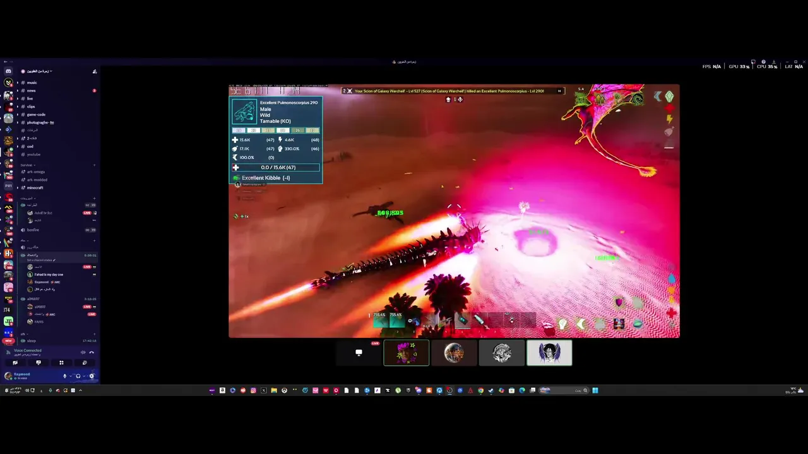Open Google Chrome from taskbar
This screenshot has height=454, width=808.
[x=480, y=390]
